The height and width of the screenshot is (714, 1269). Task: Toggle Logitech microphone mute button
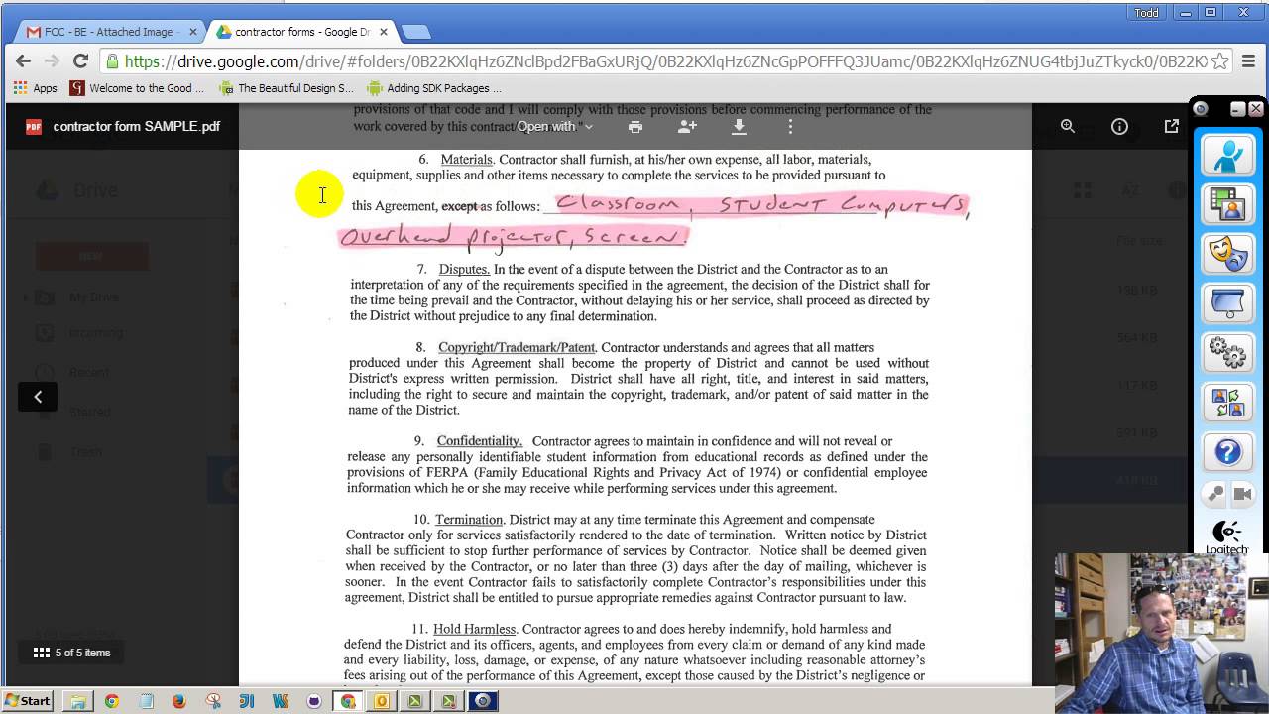pos(1215,494)
